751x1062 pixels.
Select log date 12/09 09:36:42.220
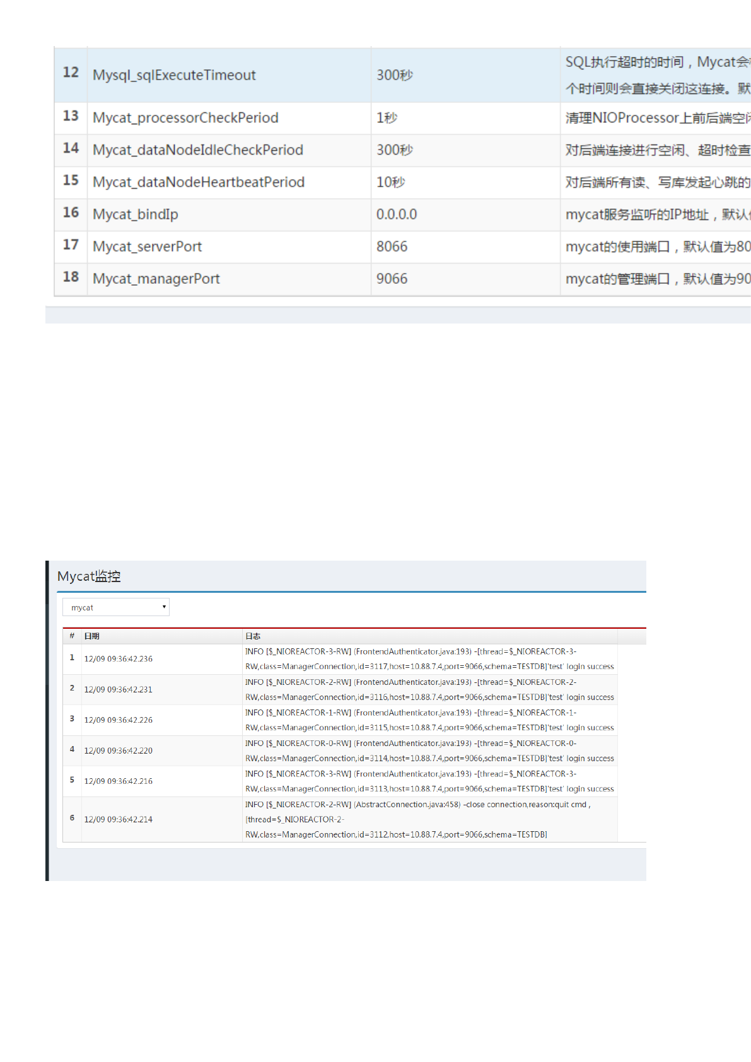(119, 751)
